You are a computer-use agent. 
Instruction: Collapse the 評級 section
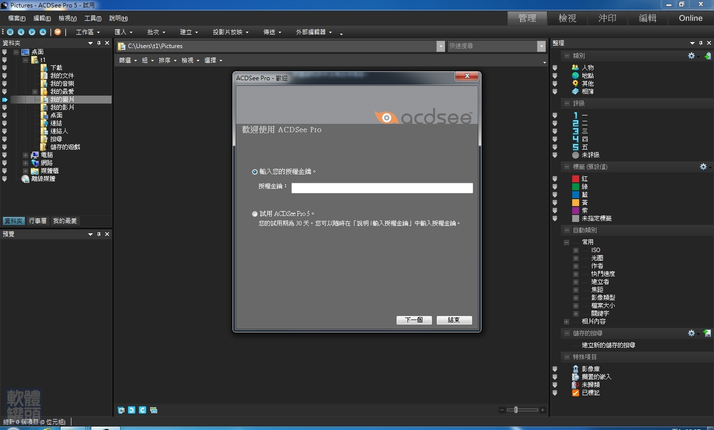pyautogui.click(x=567, y=104)
